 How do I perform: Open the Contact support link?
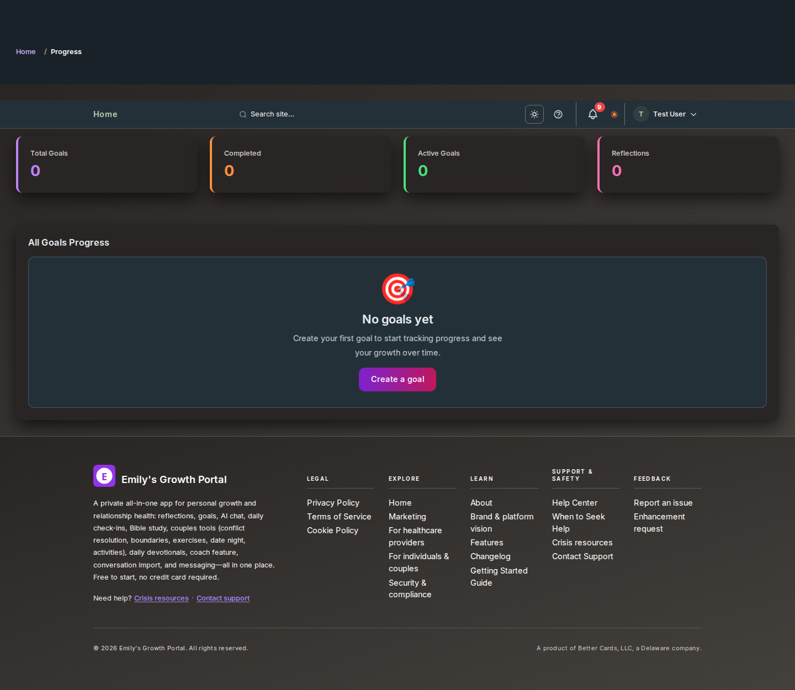point(223,598)
